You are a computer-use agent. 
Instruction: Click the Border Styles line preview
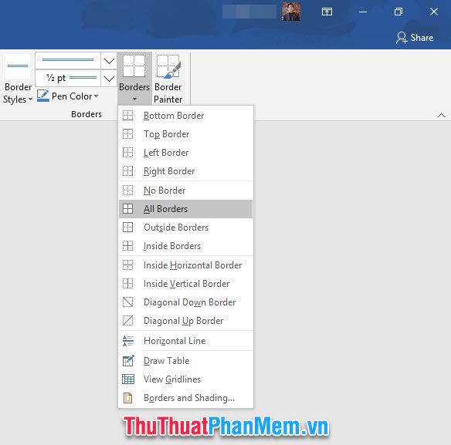[18, 66]
